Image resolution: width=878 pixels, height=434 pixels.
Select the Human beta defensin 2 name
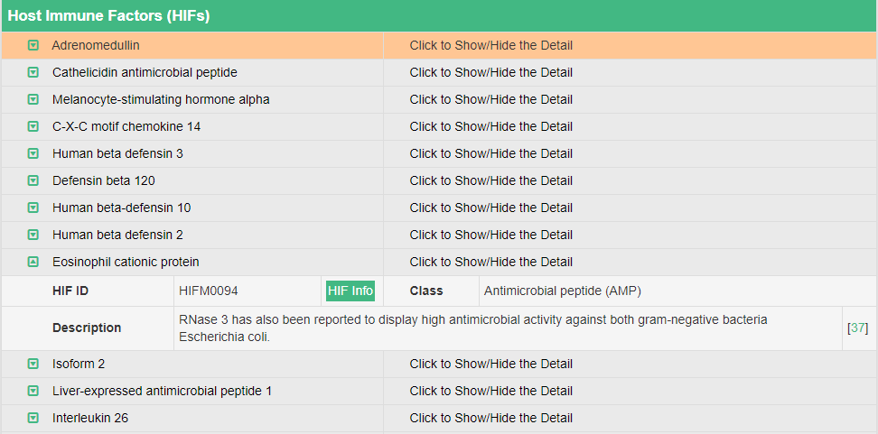[117, 235]
